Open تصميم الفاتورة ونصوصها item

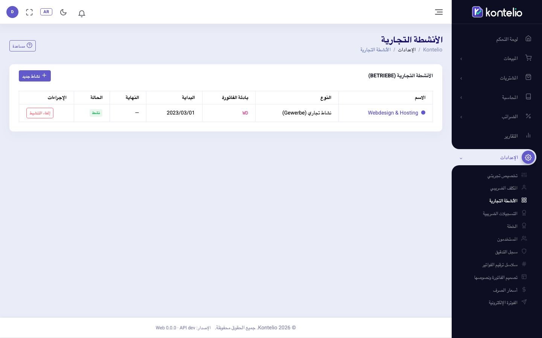click(x=500, y=277)
